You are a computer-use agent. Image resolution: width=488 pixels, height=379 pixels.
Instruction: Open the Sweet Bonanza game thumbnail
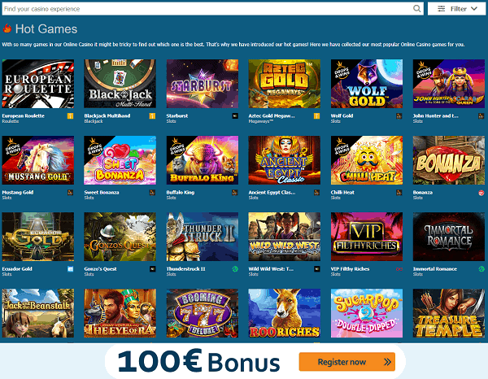point(120,160)
